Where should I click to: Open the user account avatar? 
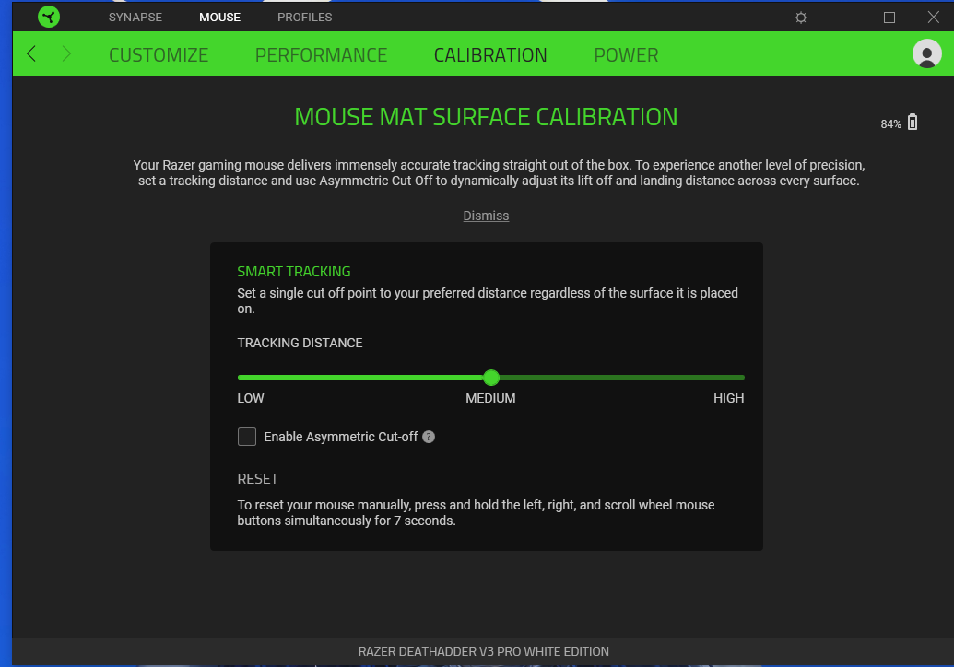click(x=926, y=54)
